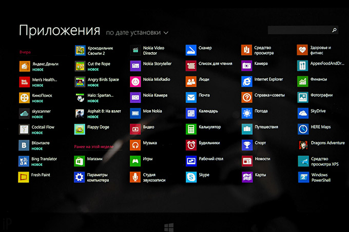Viewport: 349px width, 232px height.
Task: Open the Люди contacts icon
Action: 191,82
